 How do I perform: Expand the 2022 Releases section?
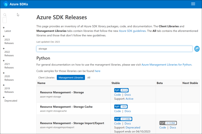(x=4, y=49)
